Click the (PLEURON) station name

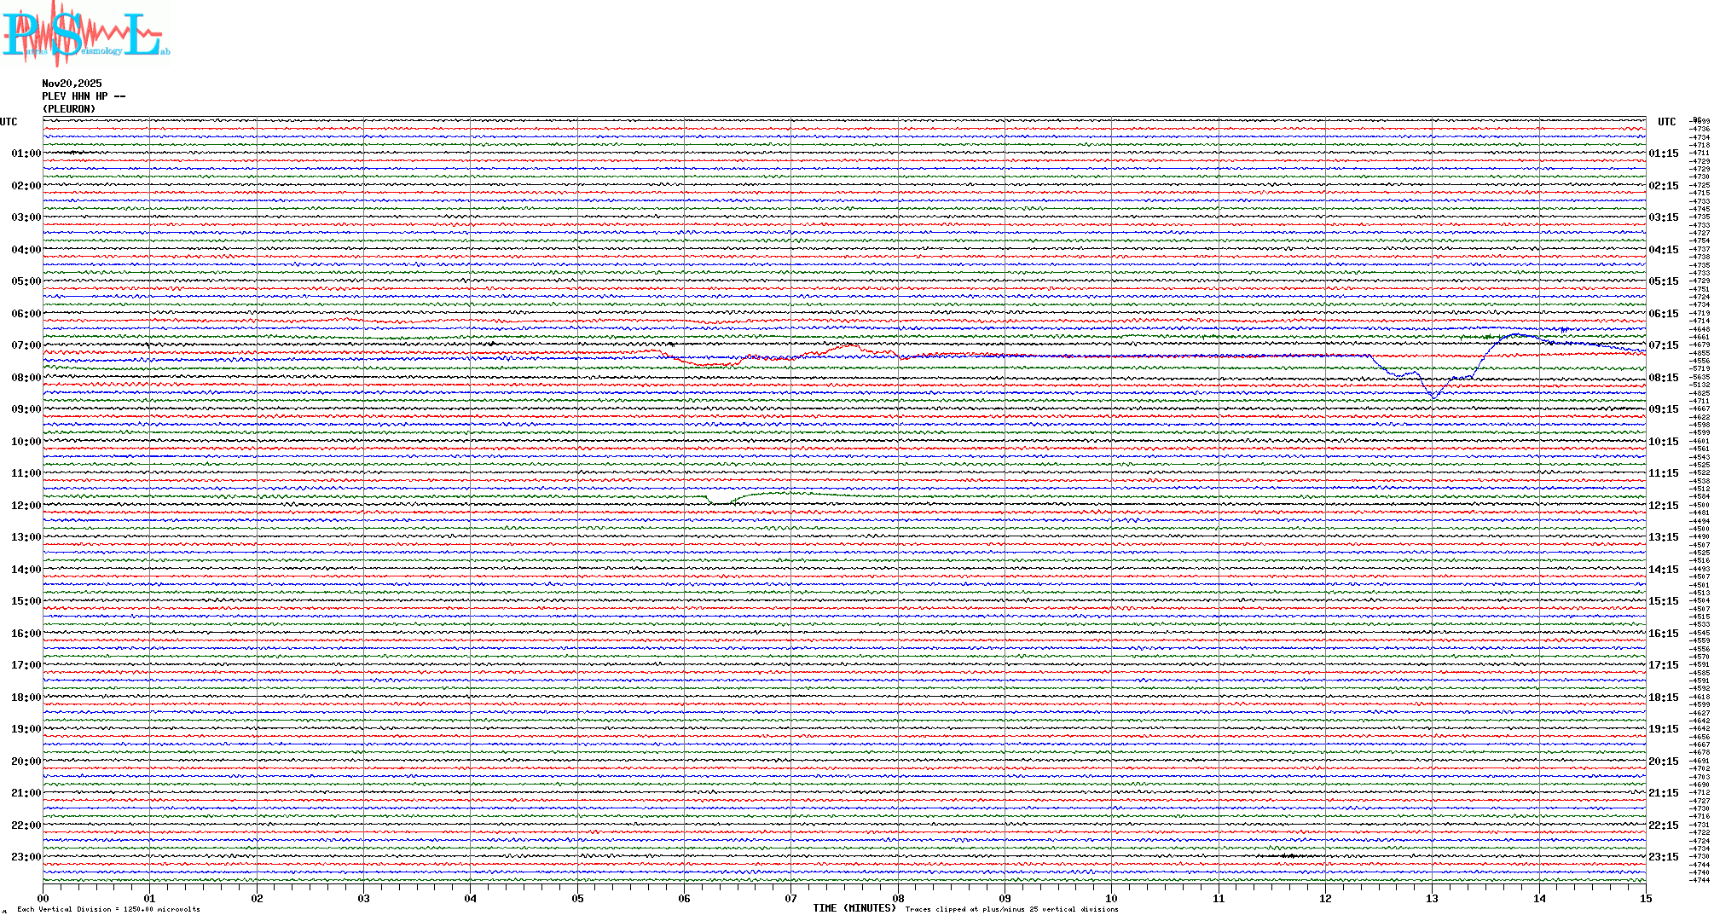click(69, 109)
